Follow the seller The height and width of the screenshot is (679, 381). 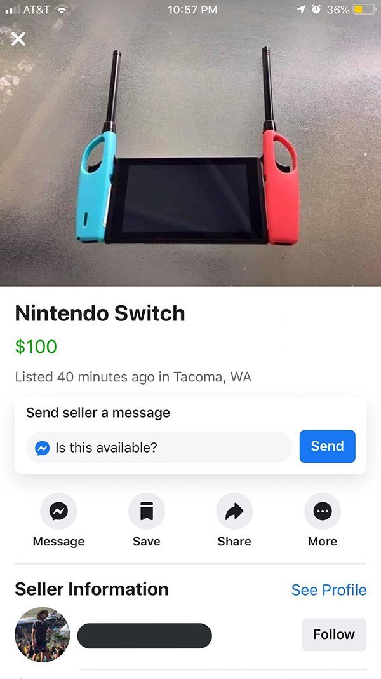(334, 634)
